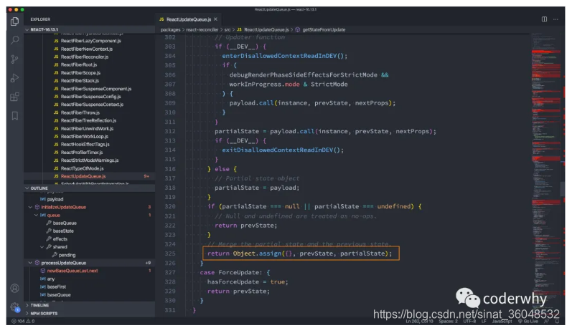
Task: Select the ReactUpdateQueue.js editor tab
Action: pos(189,19)
